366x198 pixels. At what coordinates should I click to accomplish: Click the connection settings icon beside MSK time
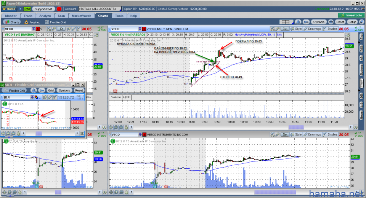point(363,9)
